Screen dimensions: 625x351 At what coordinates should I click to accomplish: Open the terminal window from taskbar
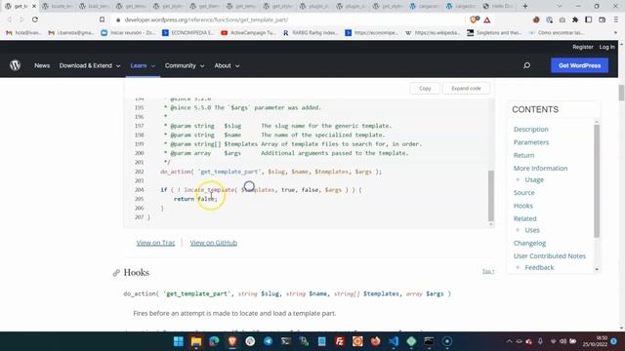429,341
